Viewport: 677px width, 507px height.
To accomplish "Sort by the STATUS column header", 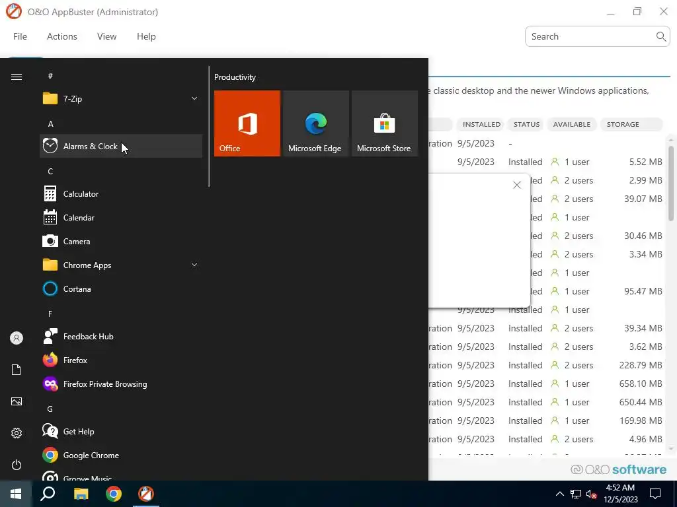I will 526,124.
